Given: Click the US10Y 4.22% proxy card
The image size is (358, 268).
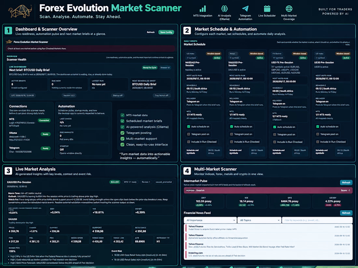Looking at the screenshot, I should [x=333, y=201].
